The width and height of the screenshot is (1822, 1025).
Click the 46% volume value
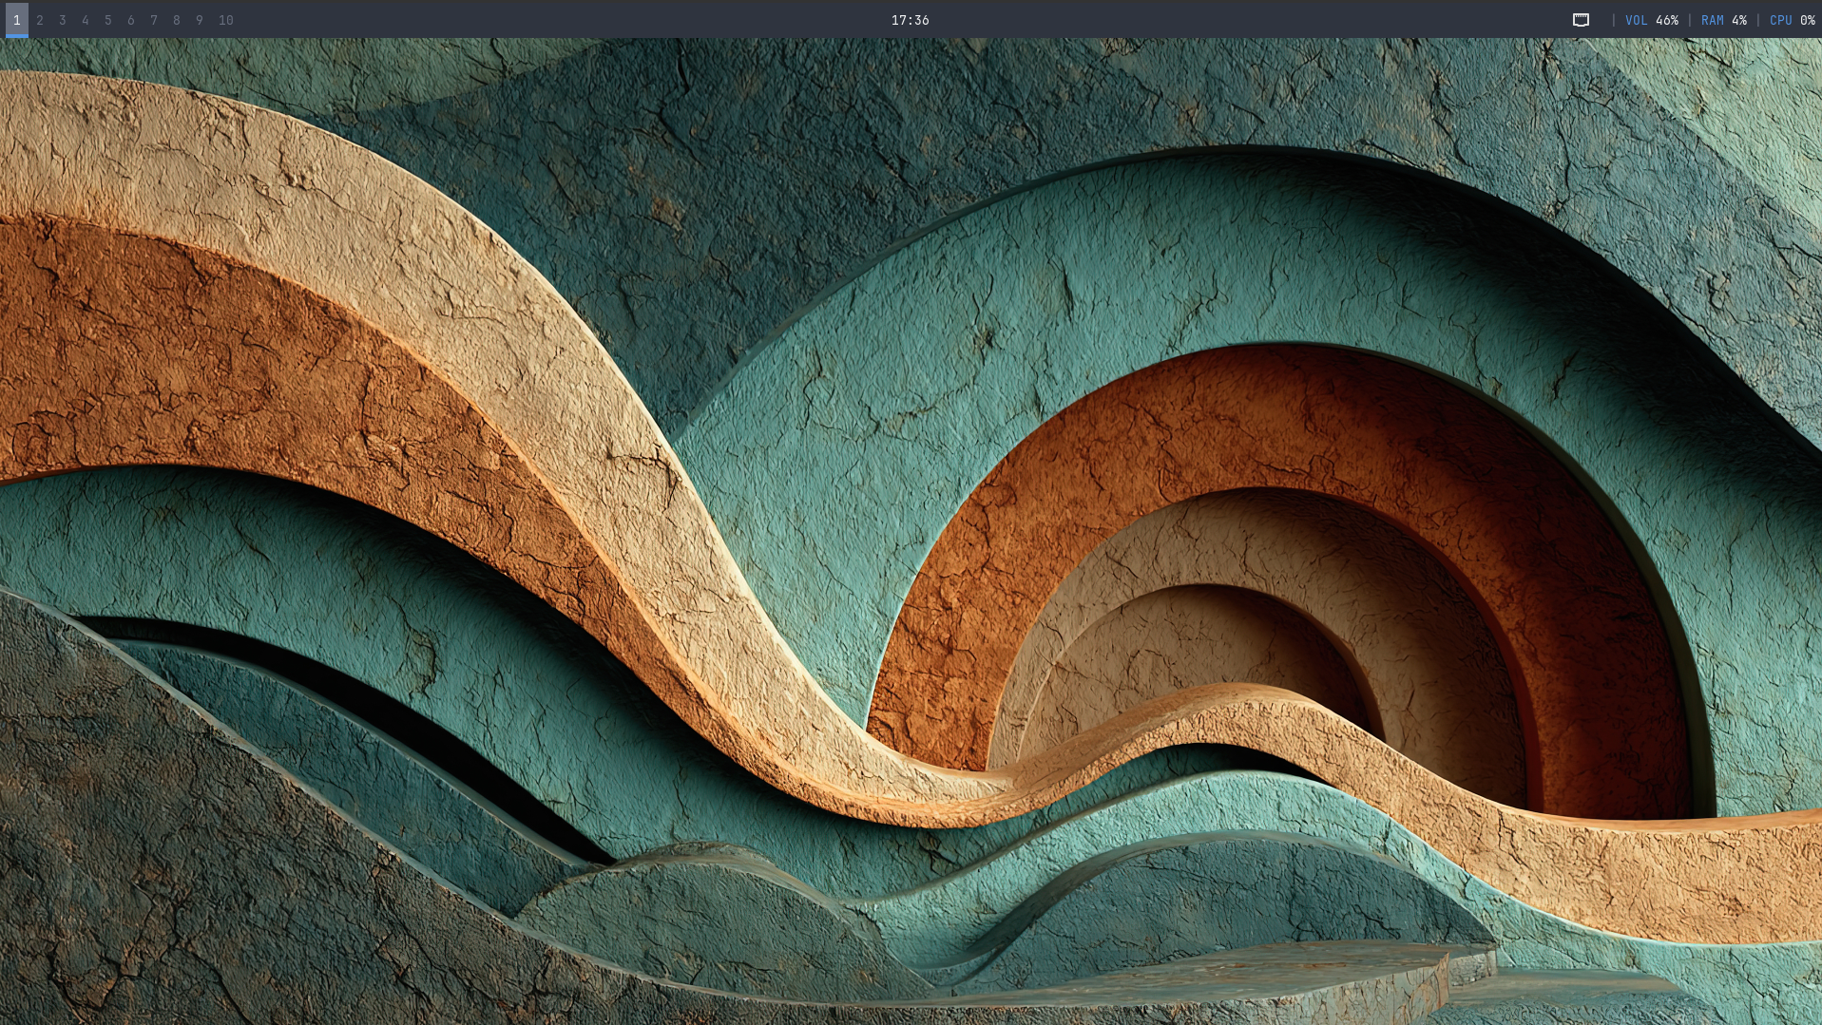pyautogui.click(x=1666, y=20)
